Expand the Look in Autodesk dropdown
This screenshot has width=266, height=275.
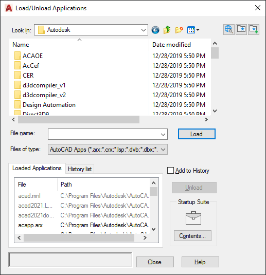[x=144, y=30]
